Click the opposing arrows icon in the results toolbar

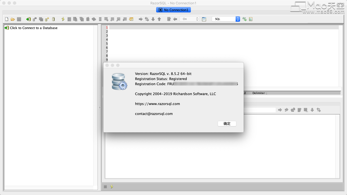tap(319, 110)
